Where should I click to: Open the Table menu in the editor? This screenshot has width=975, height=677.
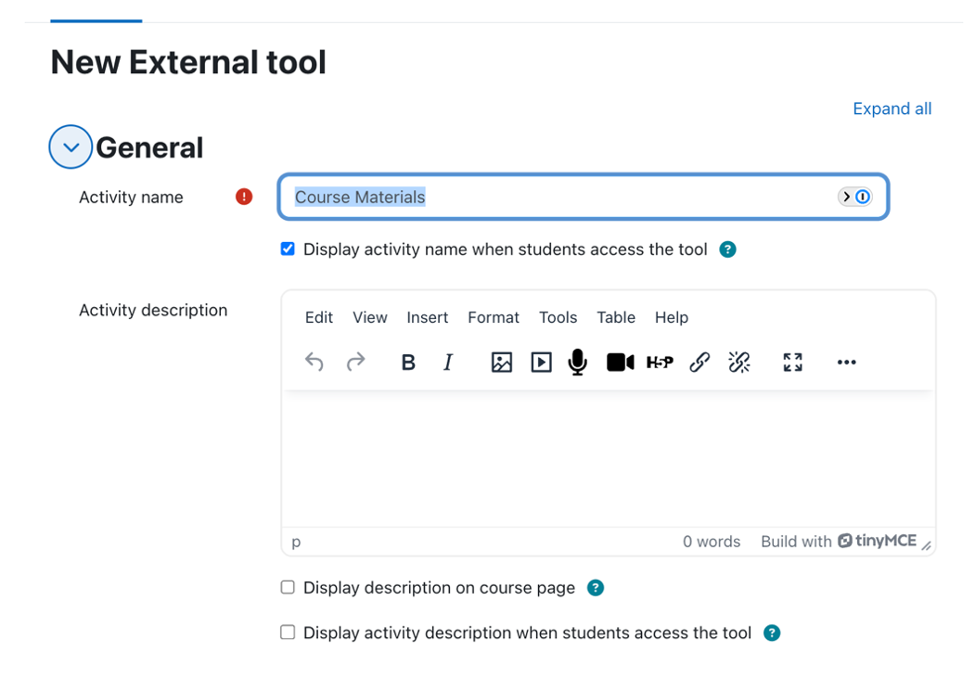click(x=616, y=317)
